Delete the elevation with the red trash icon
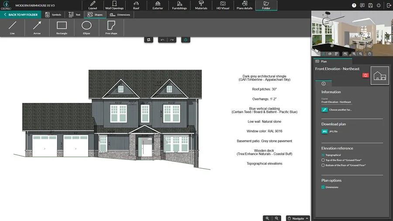This screenshot has height=221, width=393. (365, 75)
